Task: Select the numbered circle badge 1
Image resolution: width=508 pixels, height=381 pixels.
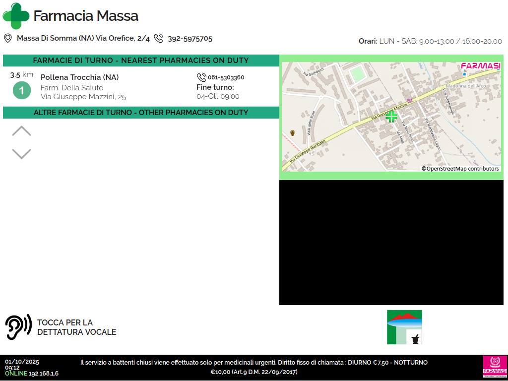Action: 21,90
